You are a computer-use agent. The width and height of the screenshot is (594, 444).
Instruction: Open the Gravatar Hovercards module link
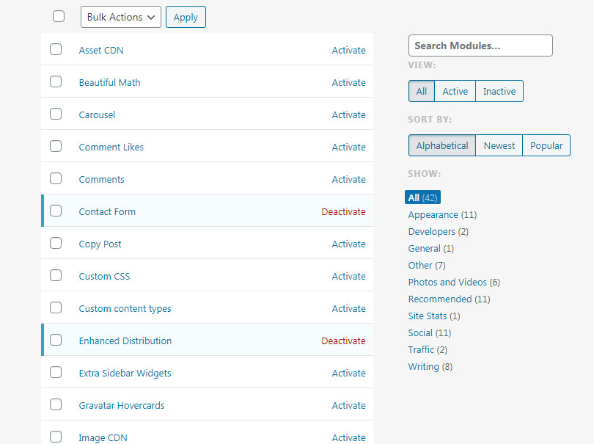point(122,405)
